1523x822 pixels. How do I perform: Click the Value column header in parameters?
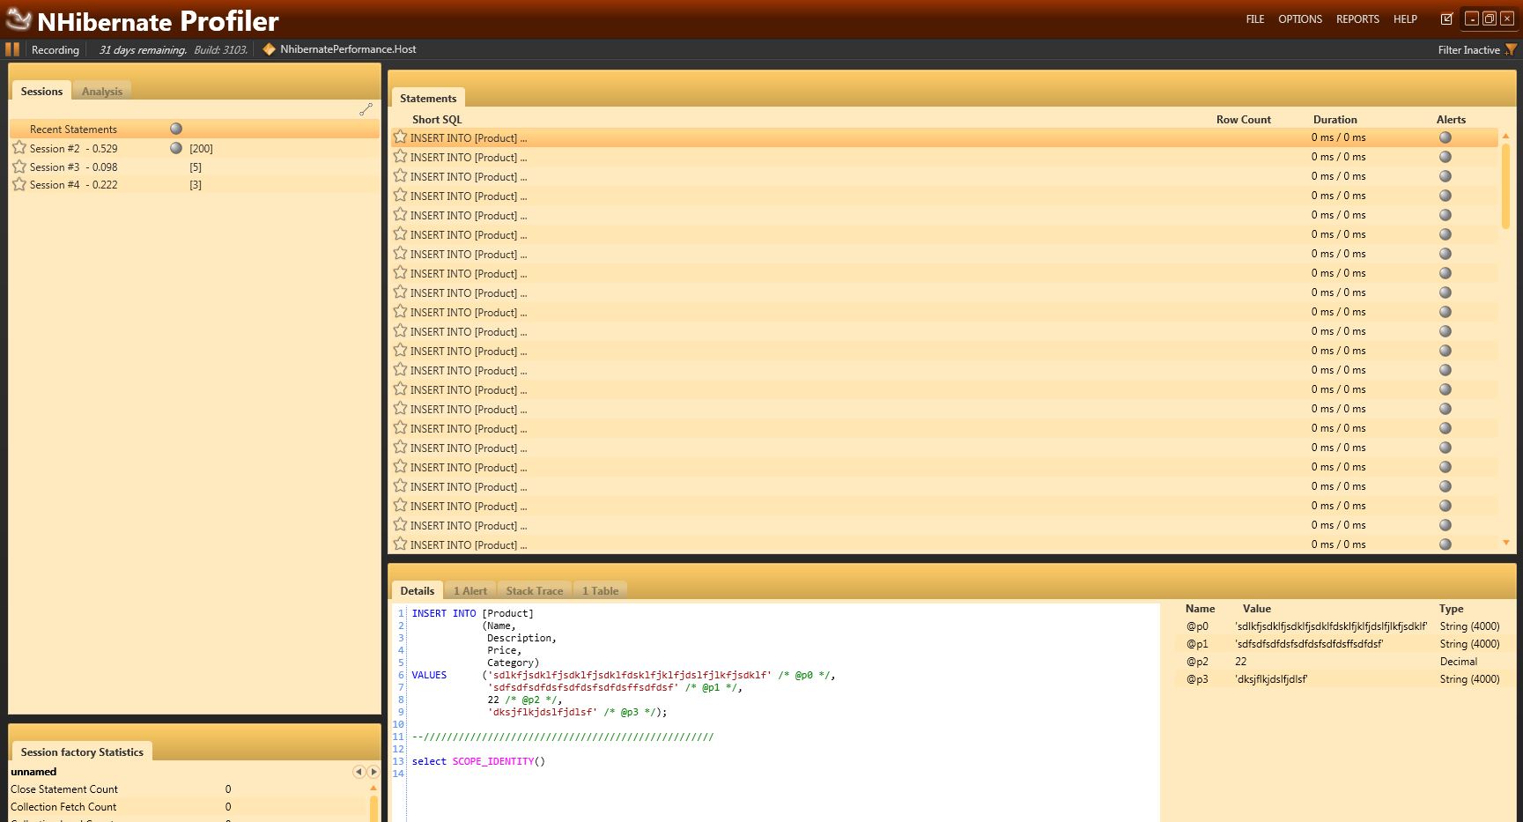tap(1256, 608)
